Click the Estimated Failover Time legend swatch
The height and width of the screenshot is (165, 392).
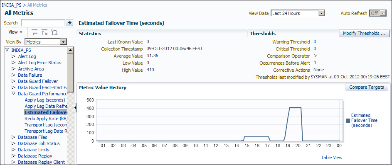[348, 121]
